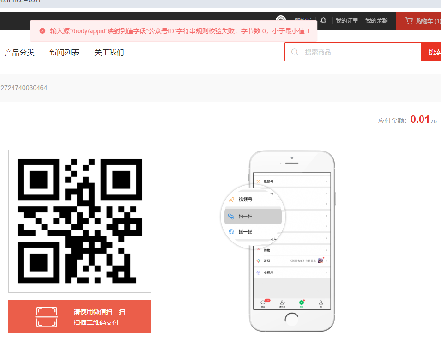The width and height of the screenshot is (441, 357).
Task: Click the shopping cart icon
Action: coord(409,20)
